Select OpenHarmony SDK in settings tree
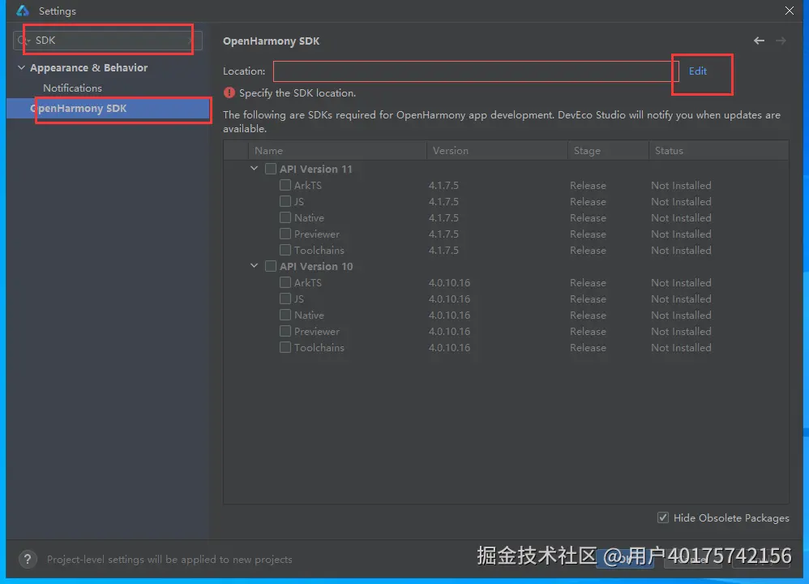Viewport: 809px width, 584px height. click(x=109, y=109)
